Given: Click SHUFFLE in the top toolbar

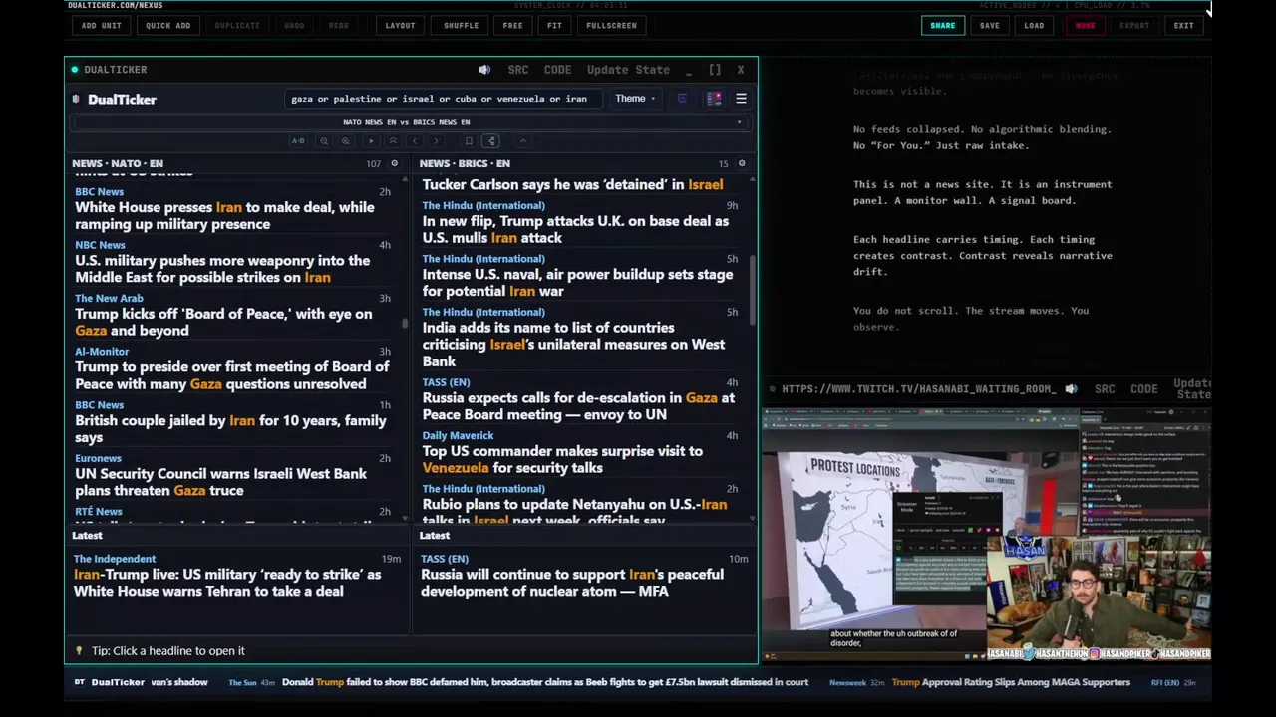Looking at the screenshot, I should pos(462,25).
